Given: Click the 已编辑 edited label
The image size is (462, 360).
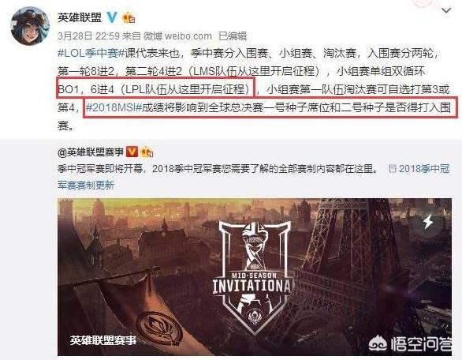Looking at the screenshot, I should click(232, 36).
